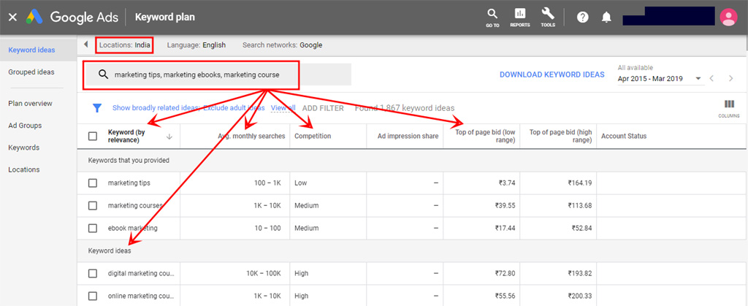This screenshot has width=748, height=306.
Task: Collapse the side panel arrow beside Locations
Action: 86,45
